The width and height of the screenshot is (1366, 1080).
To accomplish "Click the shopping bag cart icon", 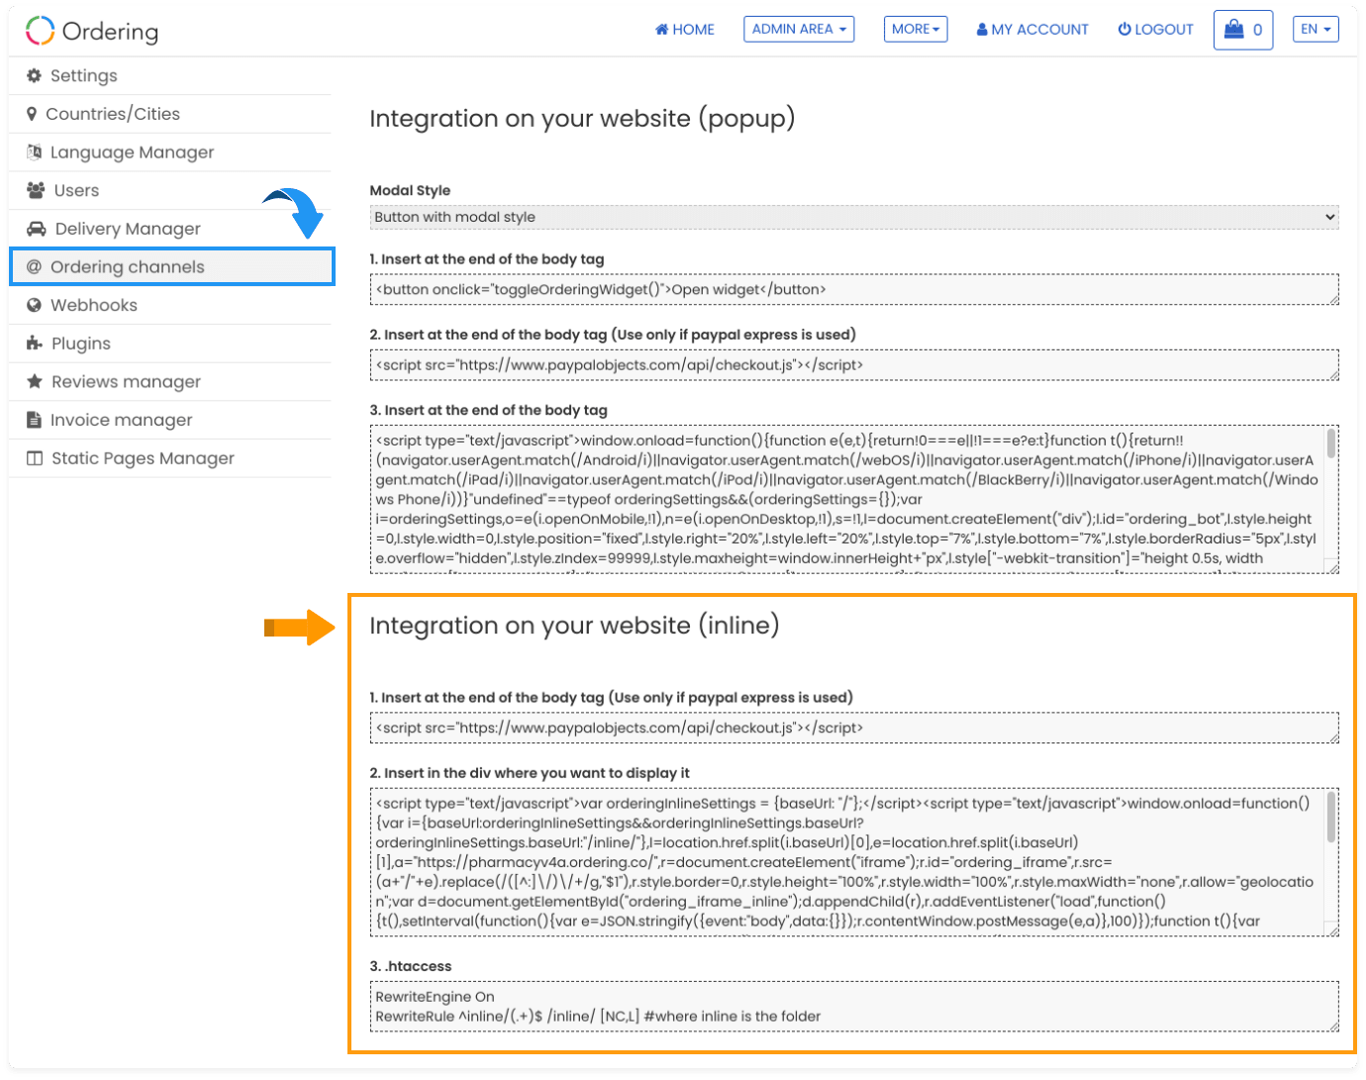I will pos(1233,29).
